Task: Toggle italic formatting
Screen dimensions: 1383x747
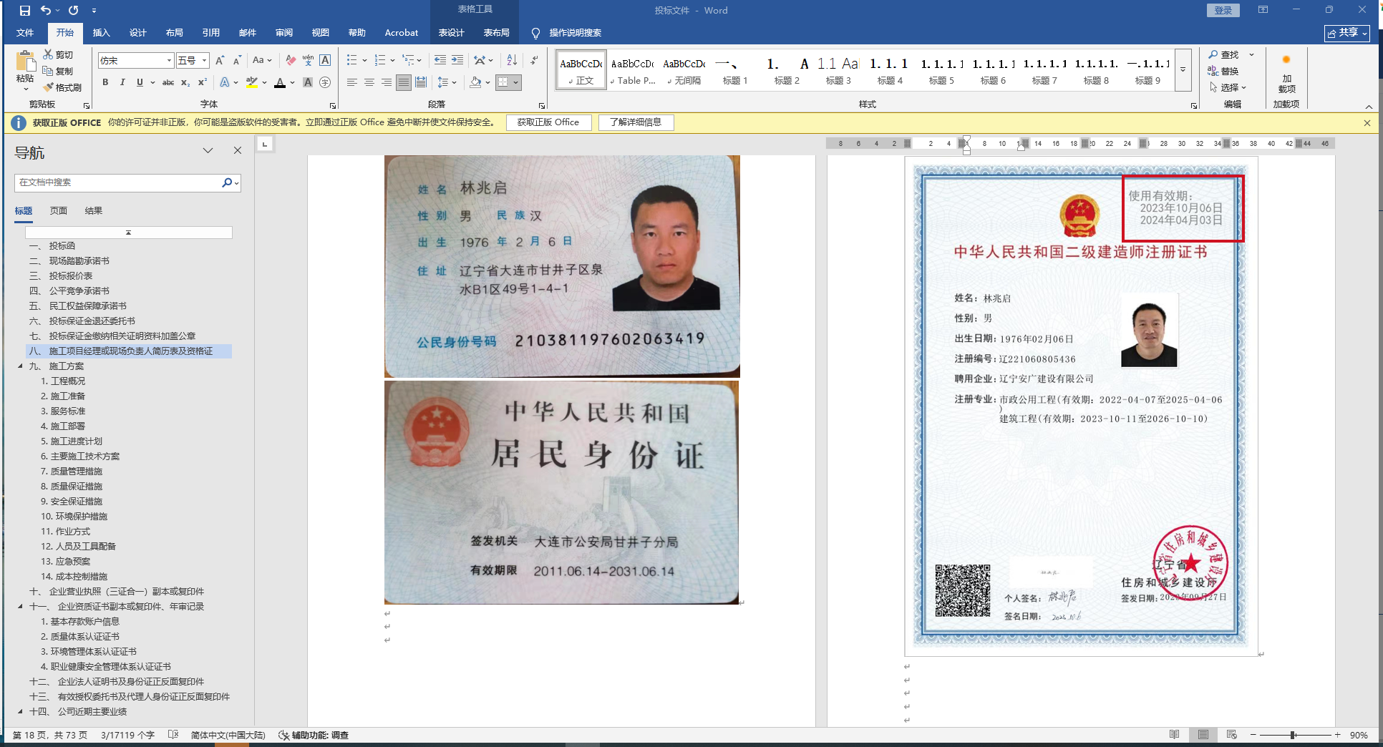Action: [122, 82]
